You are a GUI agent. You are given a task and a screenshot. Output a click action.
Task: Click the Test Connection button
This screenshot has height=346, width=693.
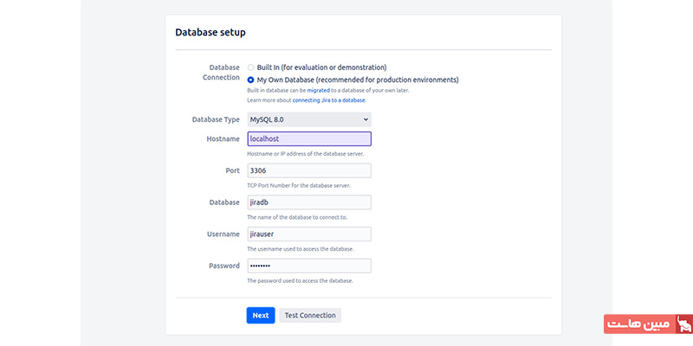point(310,315)
